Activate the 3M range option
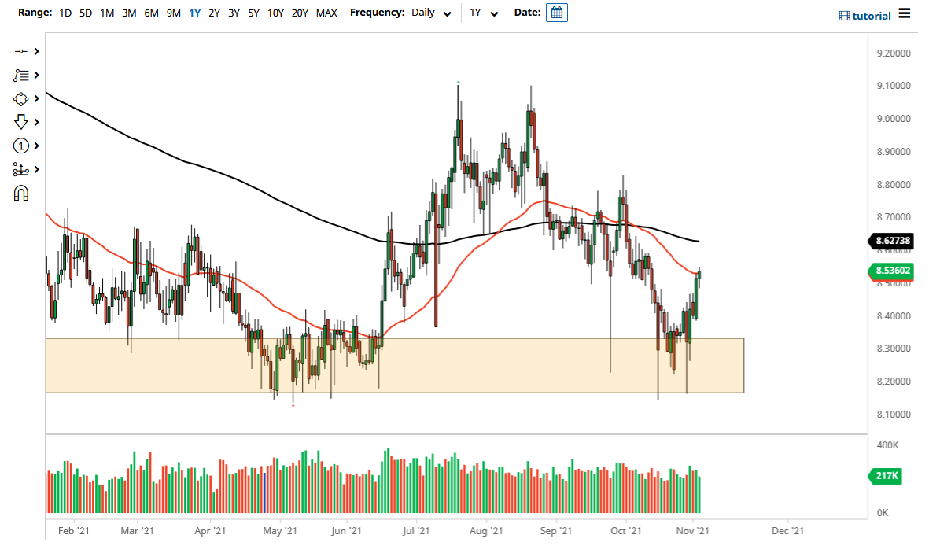 [x=129, y=13]
